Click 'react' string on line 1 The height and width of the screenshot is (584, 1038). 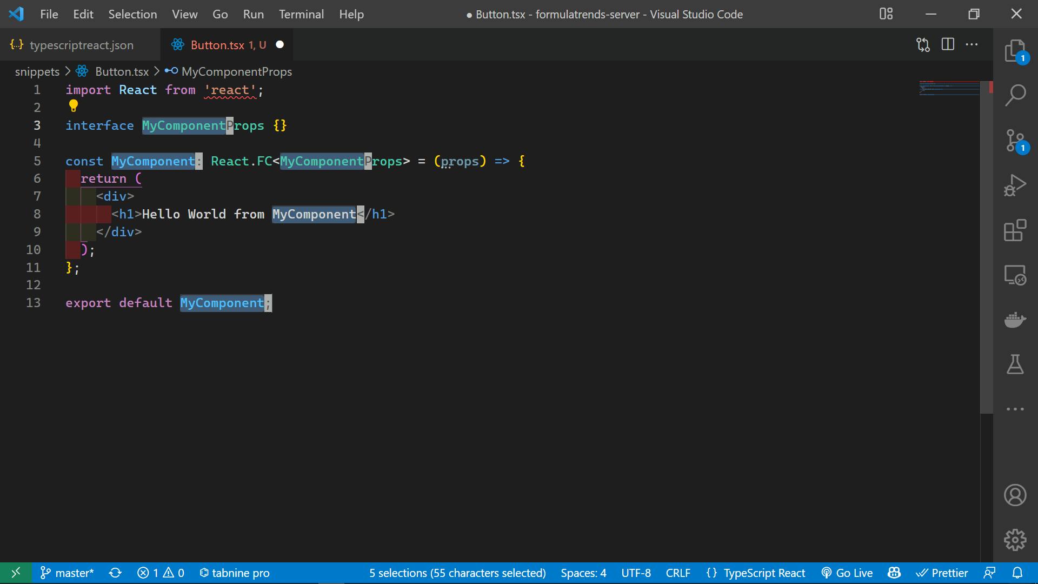[x=230, y=90]
